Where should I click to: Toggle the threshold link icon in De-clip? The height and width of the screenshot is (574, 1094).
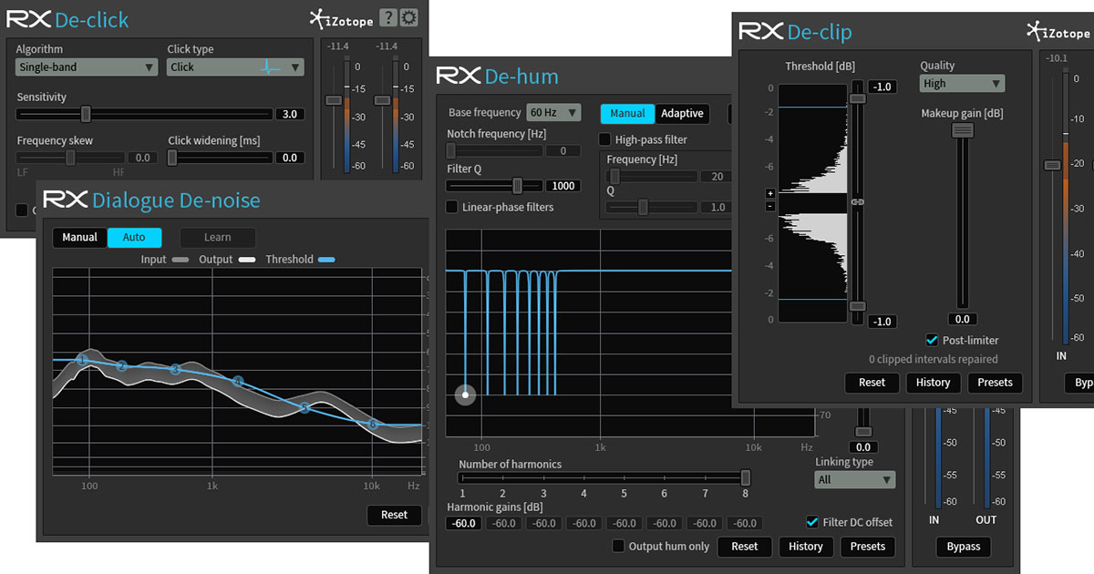[857, 201]
